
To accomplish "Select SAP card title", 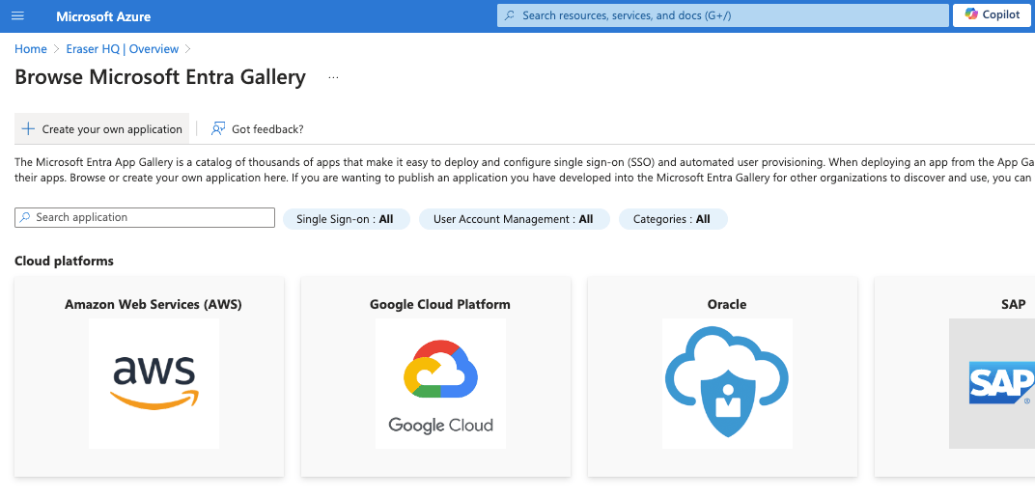I will point(1013,304).
